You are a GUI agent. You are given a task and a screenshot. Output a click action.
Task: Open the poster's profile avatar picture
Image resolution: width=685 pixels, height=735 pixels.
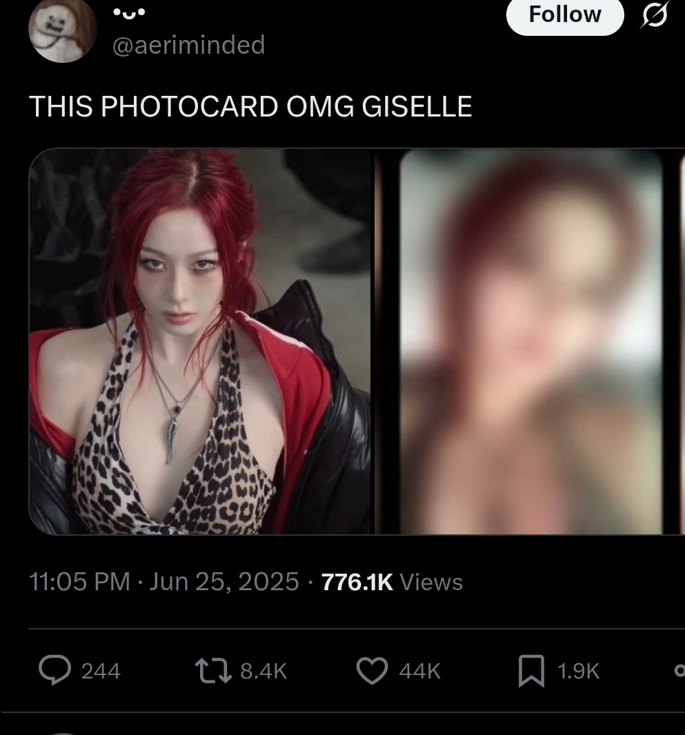(x=63, y=31)
